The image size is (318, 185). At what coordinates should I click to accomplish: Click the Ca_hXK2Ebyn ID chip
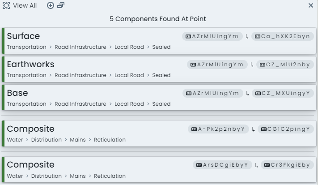pyautogui.click(x=283, y=36)
